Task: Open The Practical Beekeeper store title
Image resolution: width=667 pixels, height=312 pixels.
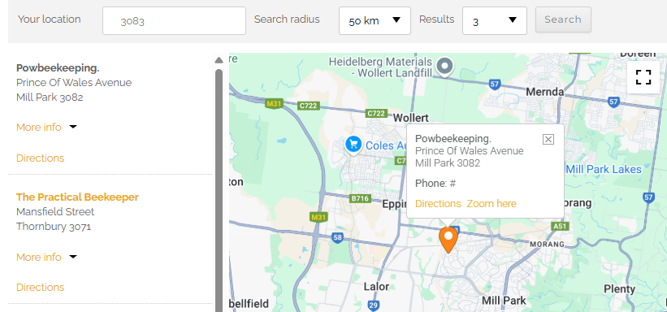Action: click(77, 197)
